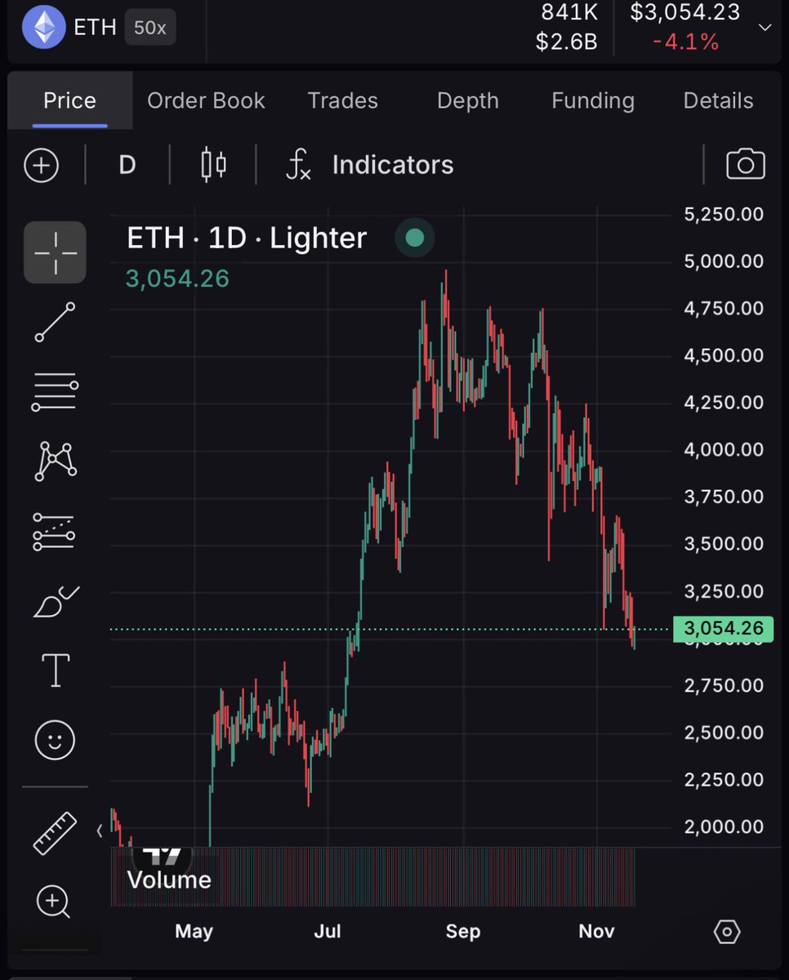The image size is (789, 980).
Task: Open the candle chart style selector
Action: pos(212,164)
